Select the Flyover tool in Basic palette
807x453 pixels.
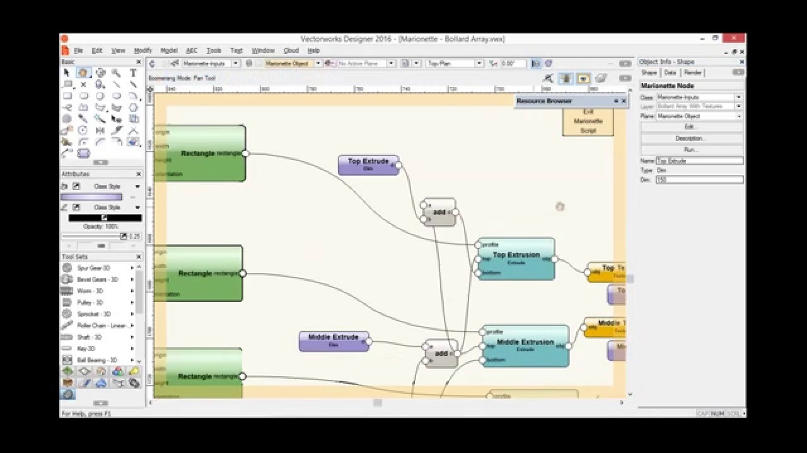pos(100,73)
